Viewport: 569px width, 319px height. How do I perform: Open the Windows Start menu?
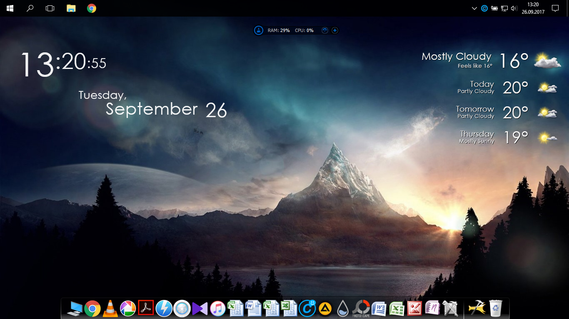tap(9, 8)
